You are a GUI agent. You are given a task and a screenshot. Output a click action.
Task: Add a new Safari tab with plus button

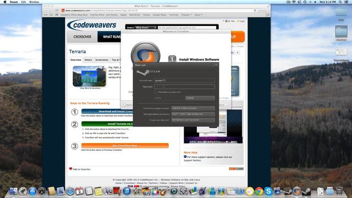click(268, 15)
